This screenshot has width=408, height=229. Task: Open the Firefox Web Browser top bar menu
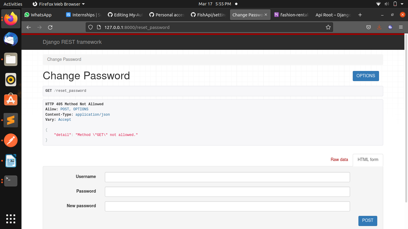[x=59, y=4]
